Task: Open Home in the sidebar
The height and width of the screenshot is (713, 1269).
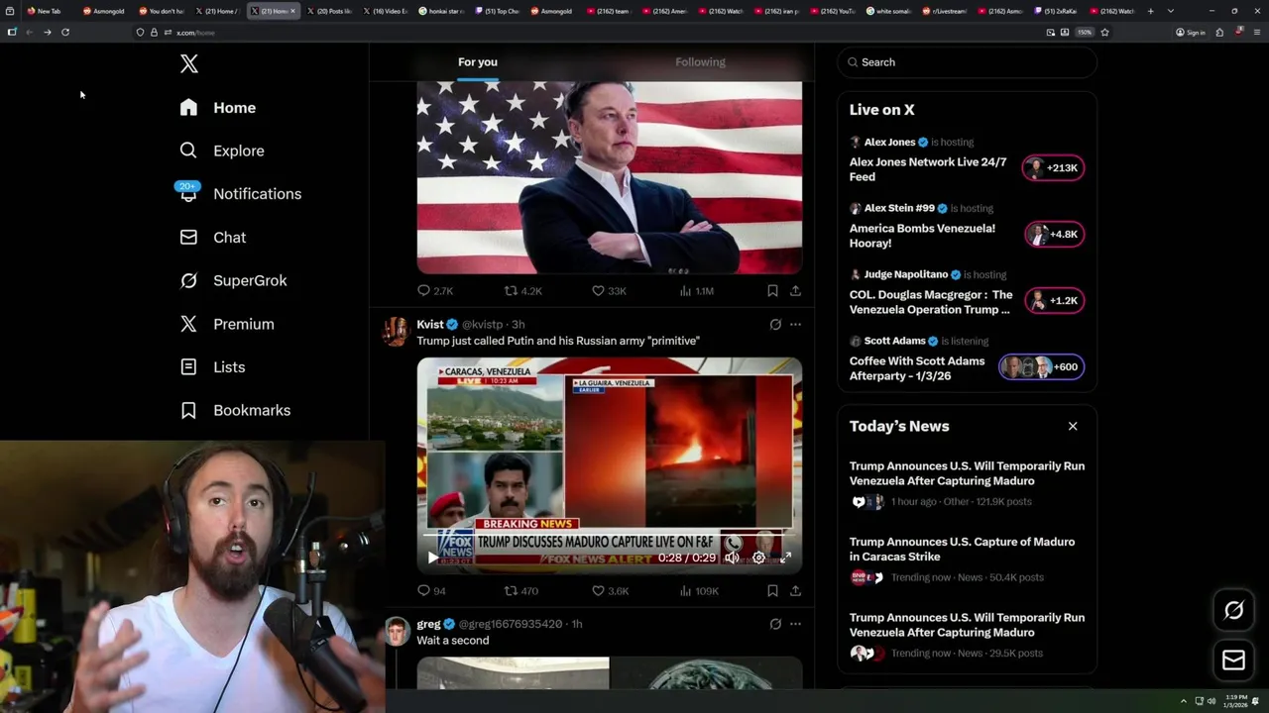Action: [218, 108]
